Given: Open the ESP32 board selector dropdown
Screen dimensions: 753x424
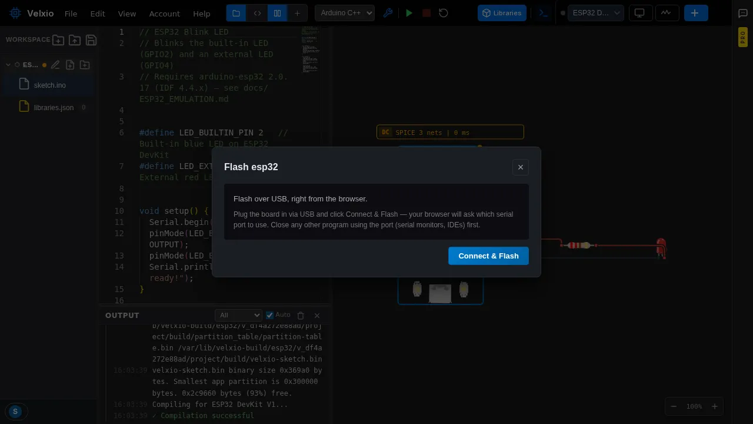Looking at the screenshot, I should click(x=596, y=13).
